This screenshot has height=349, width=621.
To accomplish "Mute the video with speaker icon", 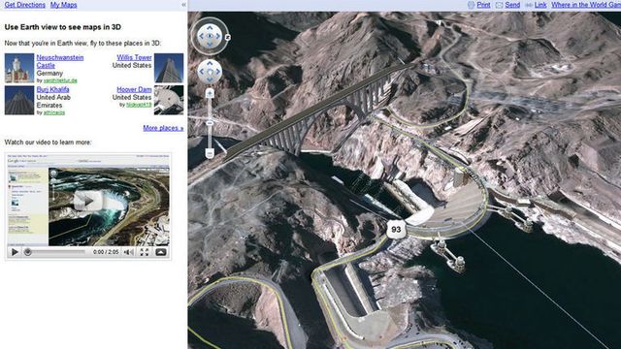I will [x=129, y=252].
